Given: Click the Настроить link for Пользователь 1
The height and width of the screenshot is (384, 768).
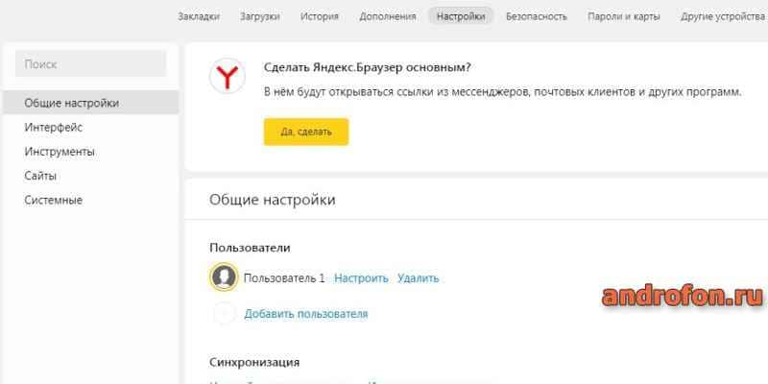Looking at the screenshot, I should click(361, 278).
